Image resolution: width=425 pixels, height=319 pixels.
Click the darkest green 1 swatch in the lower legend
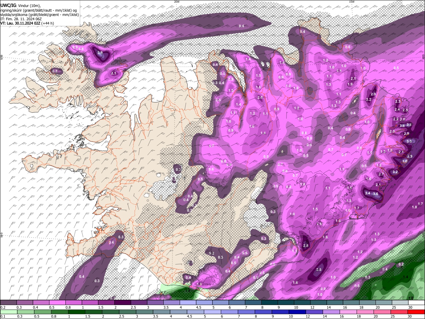coord(76,312)
